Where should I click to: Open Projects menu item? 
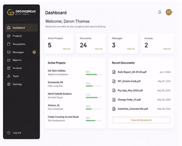tap(22, 36)
